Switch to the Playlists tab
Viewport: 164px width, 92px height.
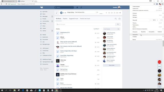coord(65,19)
